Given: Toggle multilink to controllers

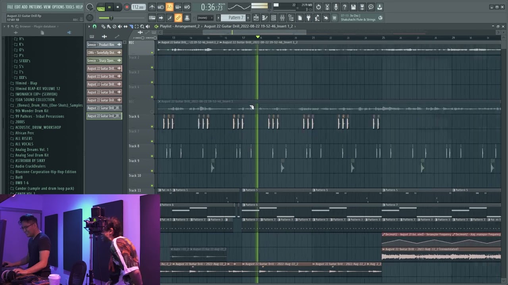Looking at the screenshot, I should (178, 18).
